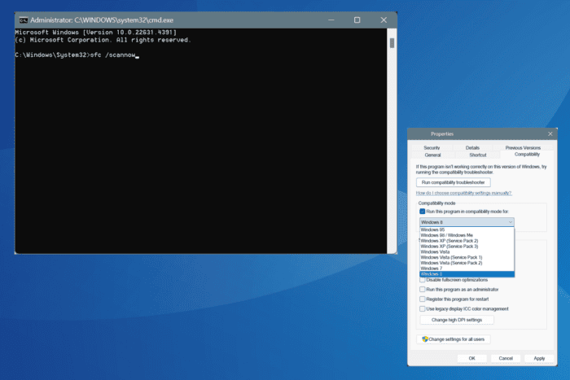Click Change high DPI settings button
This screenshot has width=570, height=380.
457,320
